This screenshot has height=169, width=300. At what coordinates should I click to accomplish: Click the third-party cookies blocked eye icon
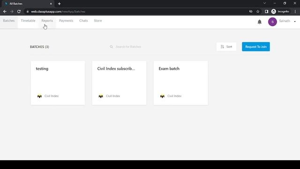251,11
